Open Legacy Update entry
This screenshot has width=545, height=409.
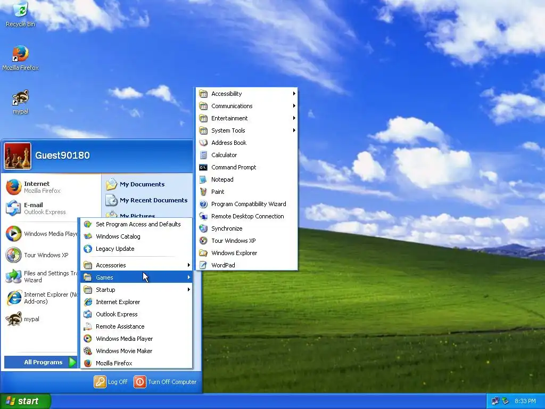[136, 249]
